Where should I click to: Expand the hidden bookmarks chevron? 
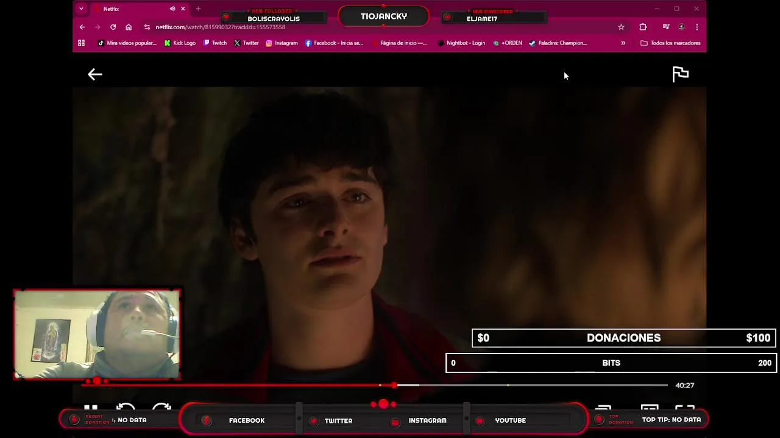point(623,43)
